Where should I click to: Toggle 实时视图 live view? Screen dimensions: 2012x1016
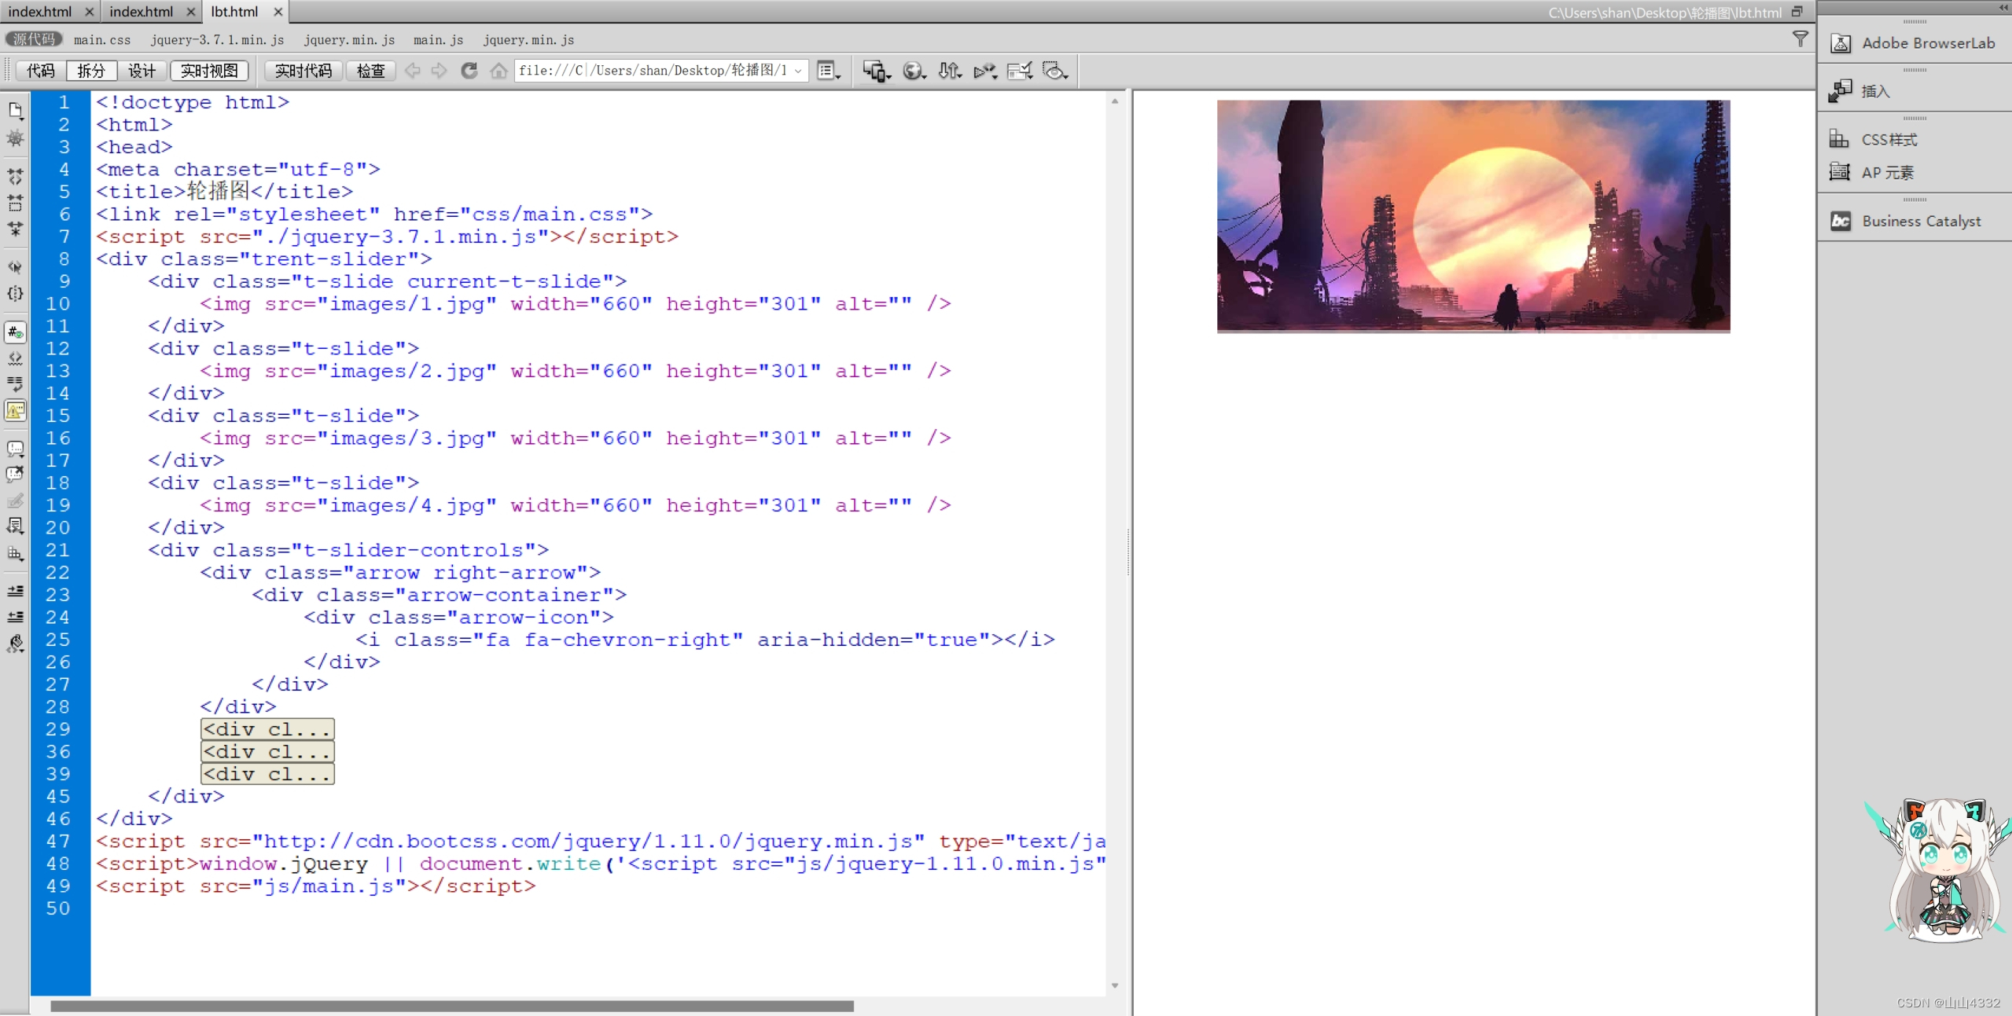coord(209,71)
